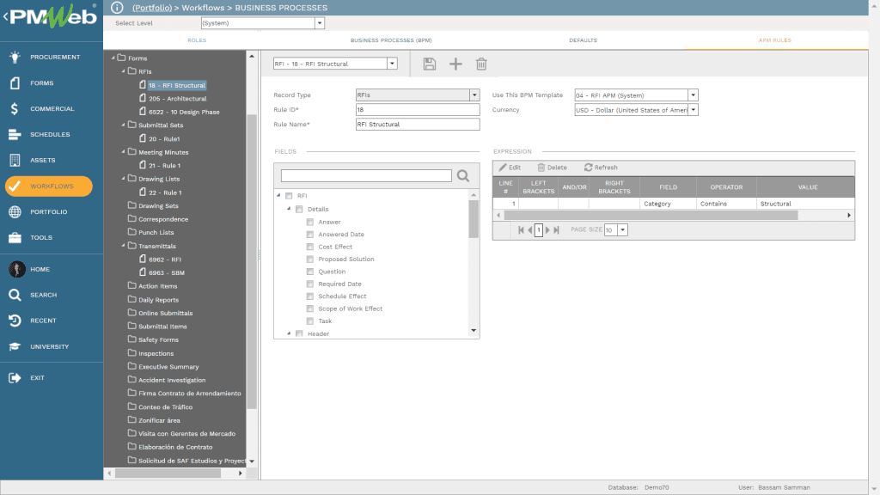Click Refresh button in Expression toolbar

(x=601, y=168)
